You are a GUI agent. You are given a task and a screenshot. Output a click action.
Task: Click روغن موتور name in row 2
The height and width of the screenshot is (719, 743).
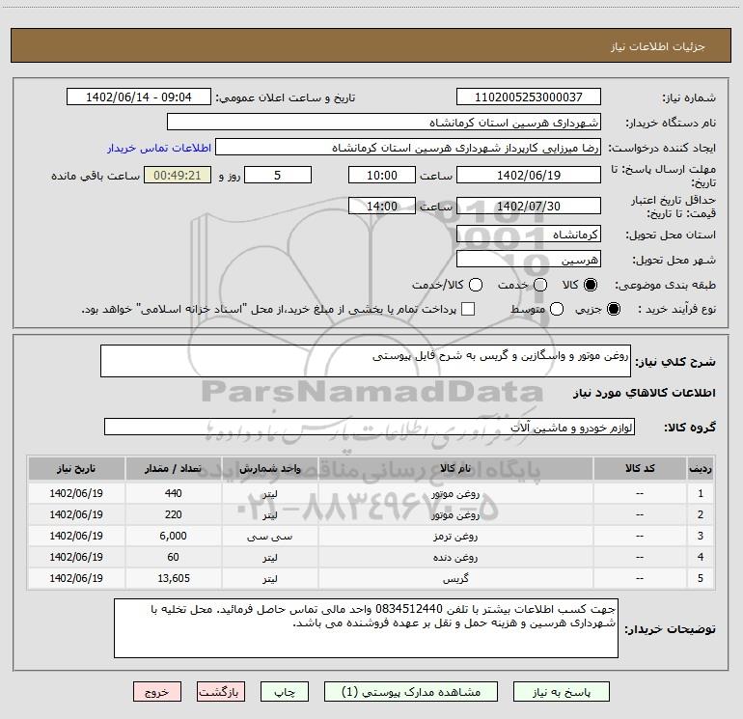455,514
